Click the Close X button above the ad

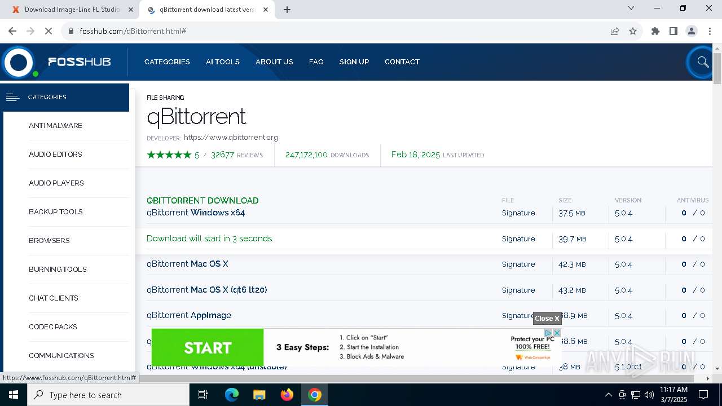point(547,319)
